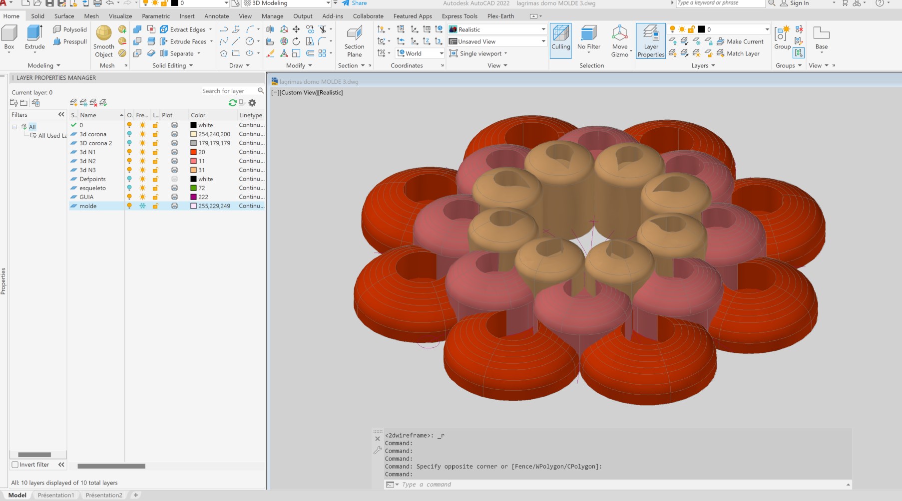Screen dimensions: 902x501
Task: Lock the GUIA layer
Action: pyautogui.click(x=155, y=197)
